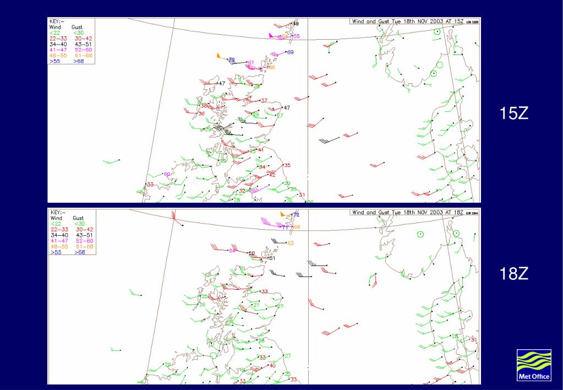The image size is (563, 390).
Task: Click red '22-33' wind range in 15Z legend
Action: coord(58,39)
